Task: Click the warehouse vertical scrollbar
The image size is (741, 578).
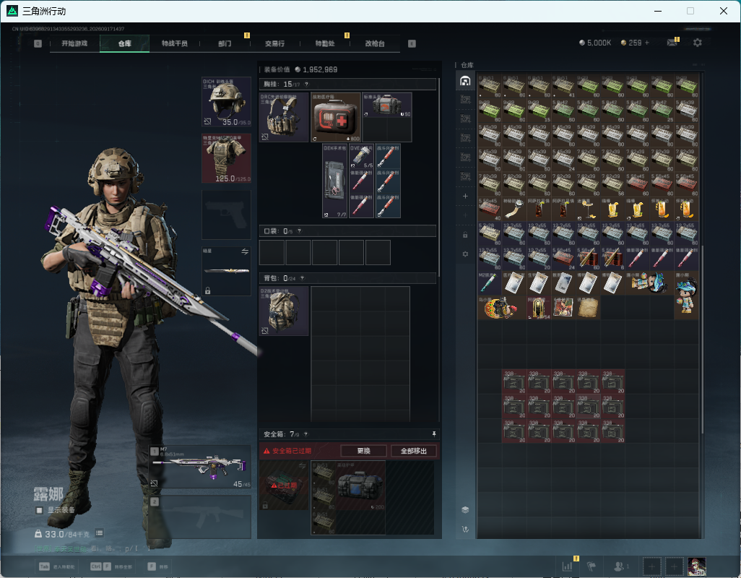Action: pos(702,338)
